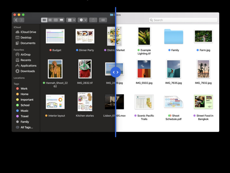Select the Interior layout file thumbnail
The image size is (230, 173).
tap(55, 102)
